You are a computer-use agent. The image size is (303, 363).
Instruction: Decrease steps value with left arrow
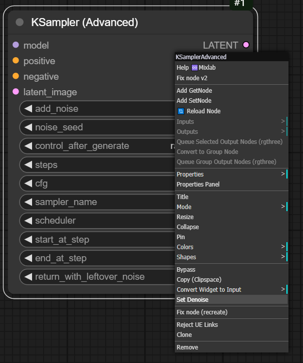tap(28, 165)
